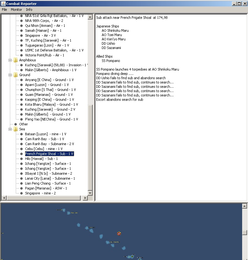Select Kota Bharu [Malaya] Ground report
The width and height of the screenshot is (248, 260).
52,104
